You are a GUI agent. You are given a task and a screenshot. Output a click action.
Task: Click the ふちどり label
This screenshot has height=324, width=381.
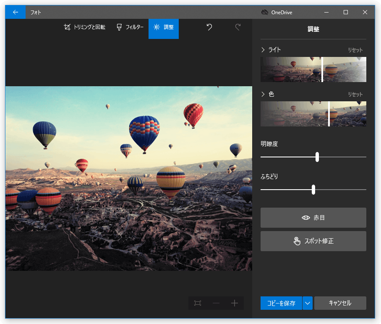tap(269, 176)
